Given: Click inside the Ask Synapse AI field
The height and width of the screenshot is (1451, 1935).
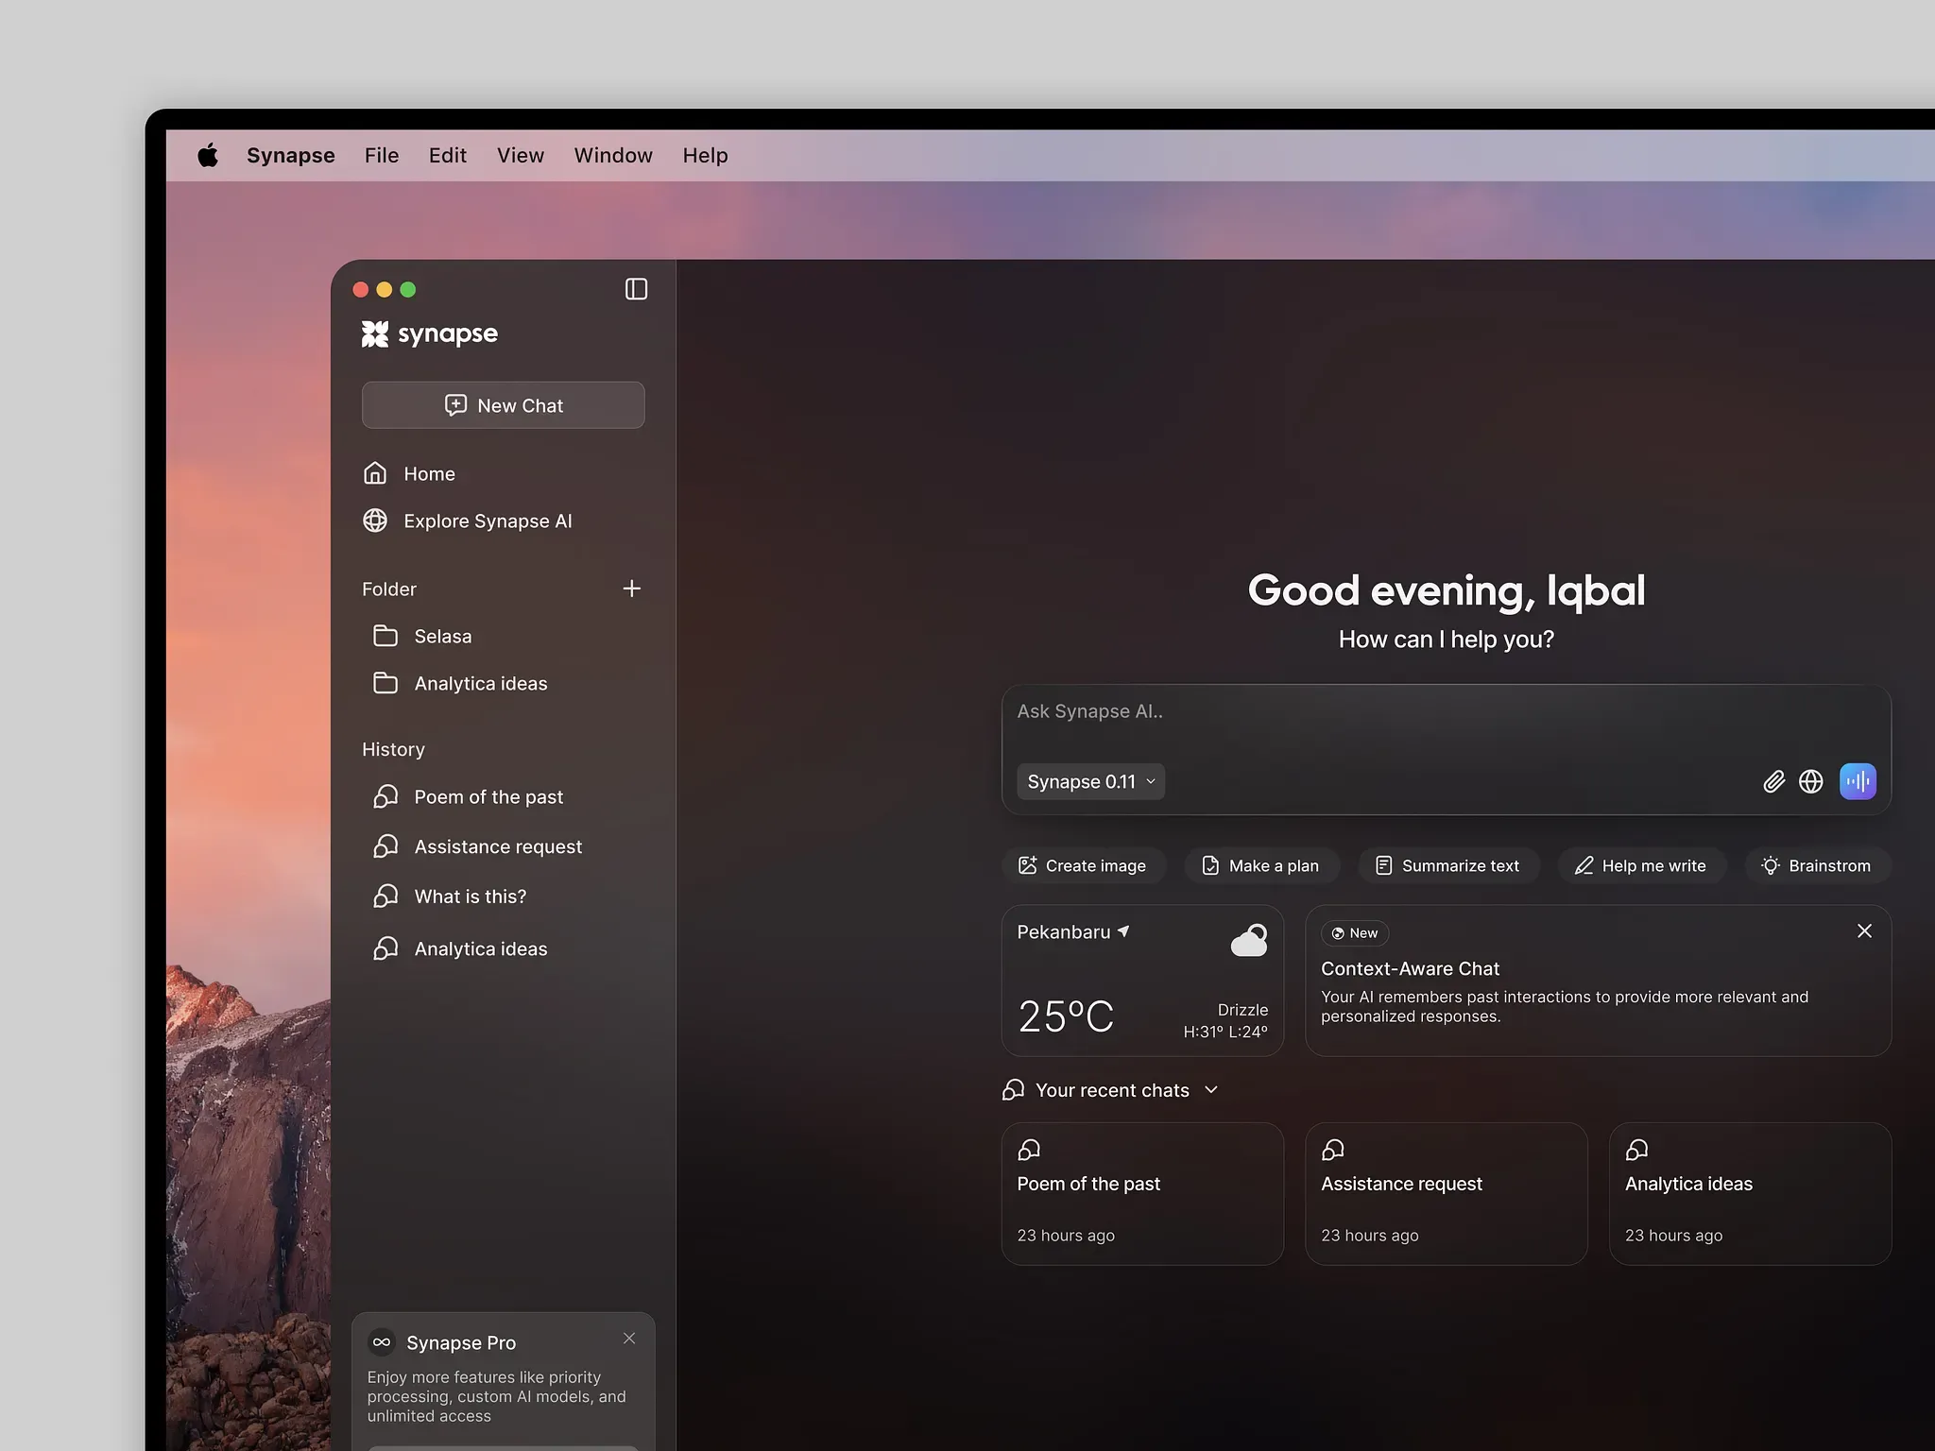Looking at the screenshot, I should point(1446,718).
